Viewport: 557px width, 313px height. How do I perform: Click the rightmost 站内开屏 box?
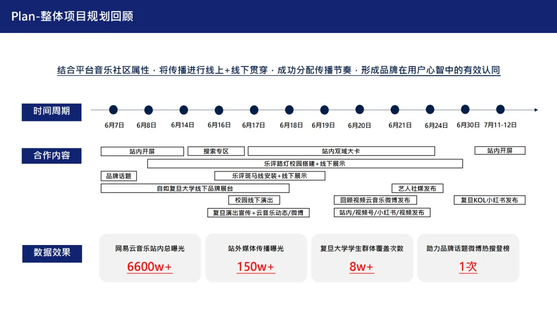[x=499, y=150]
